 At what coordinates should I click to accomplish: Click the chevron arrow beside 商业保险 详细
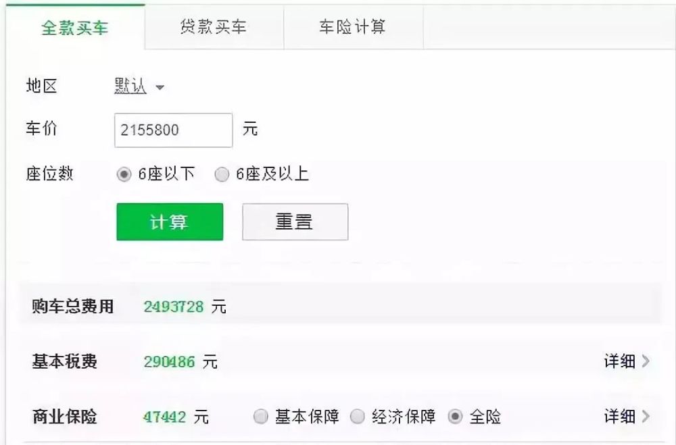pyautogui.click(x=646, y=417)
